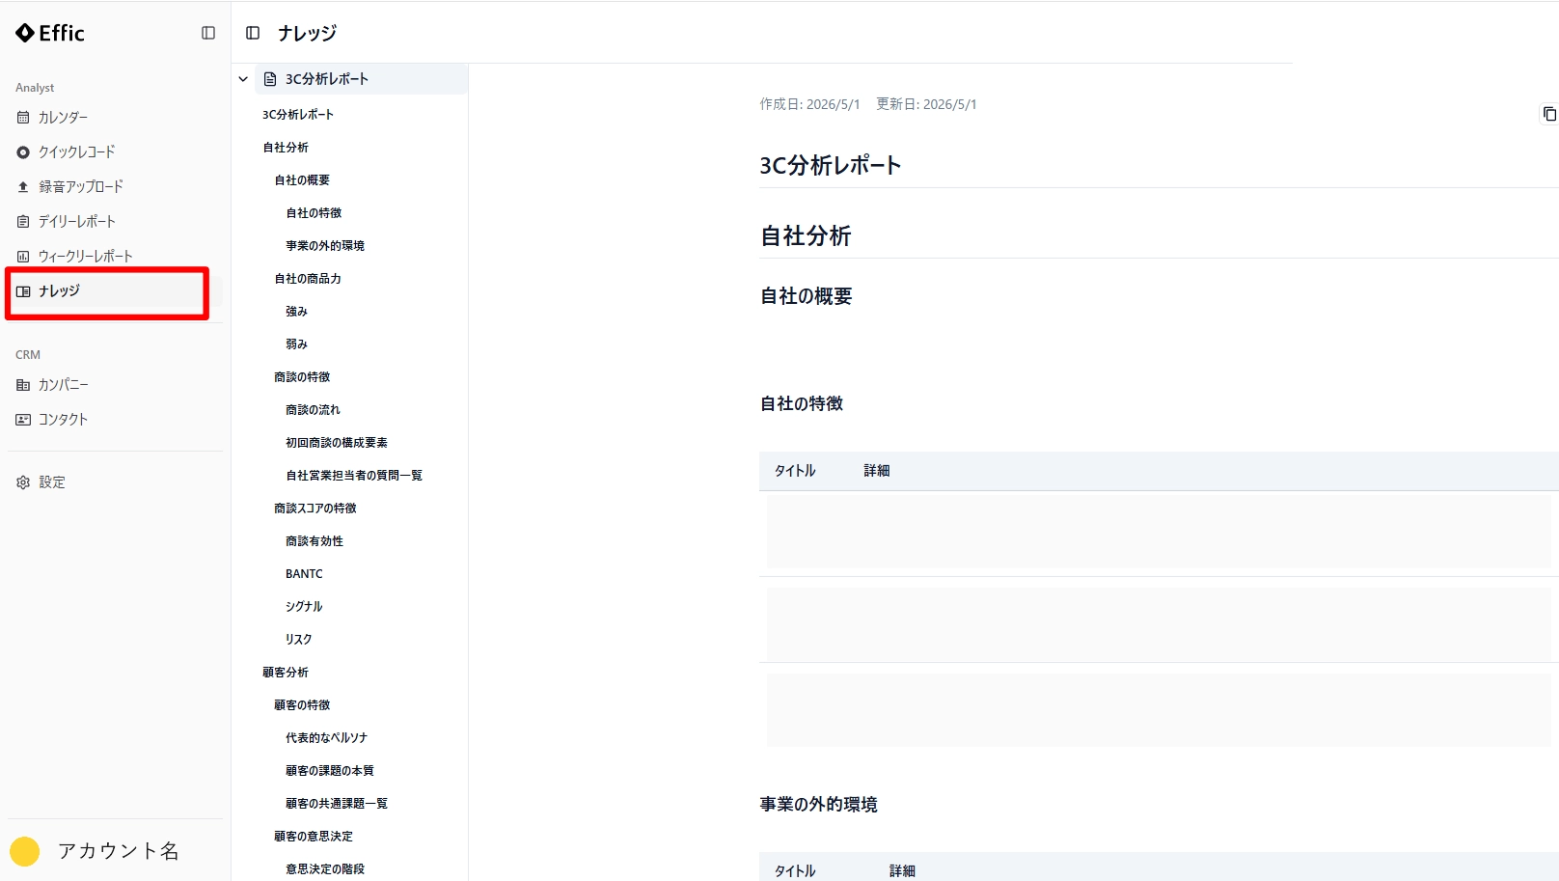
Task: Jump to 3C分析レポート heading in outline
Action: point(298,115)
